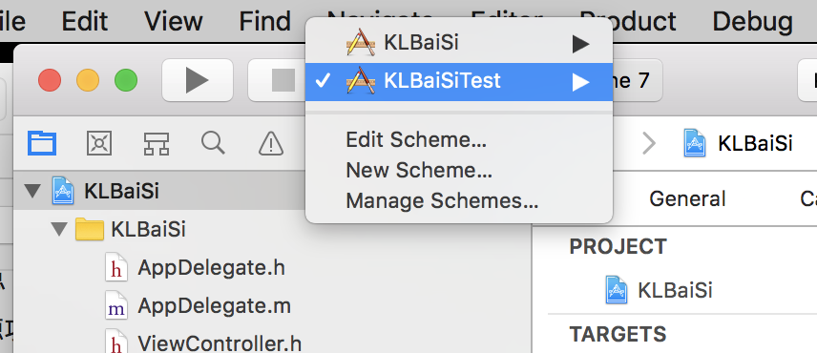Open Manage Schemes… option
The image size is (817, 353).
click(x=442, y=200)
